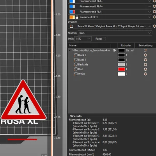Viewport: 156px width, 156px height.
Task: Click the vertical orange layer slider track
Action: (52, 78)
